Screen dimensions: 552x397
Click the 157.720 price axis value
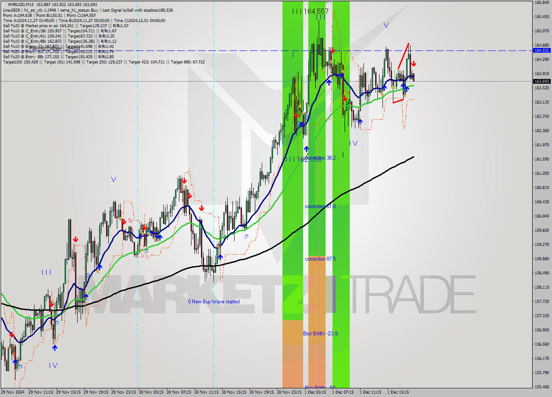[x=542, y=302]
